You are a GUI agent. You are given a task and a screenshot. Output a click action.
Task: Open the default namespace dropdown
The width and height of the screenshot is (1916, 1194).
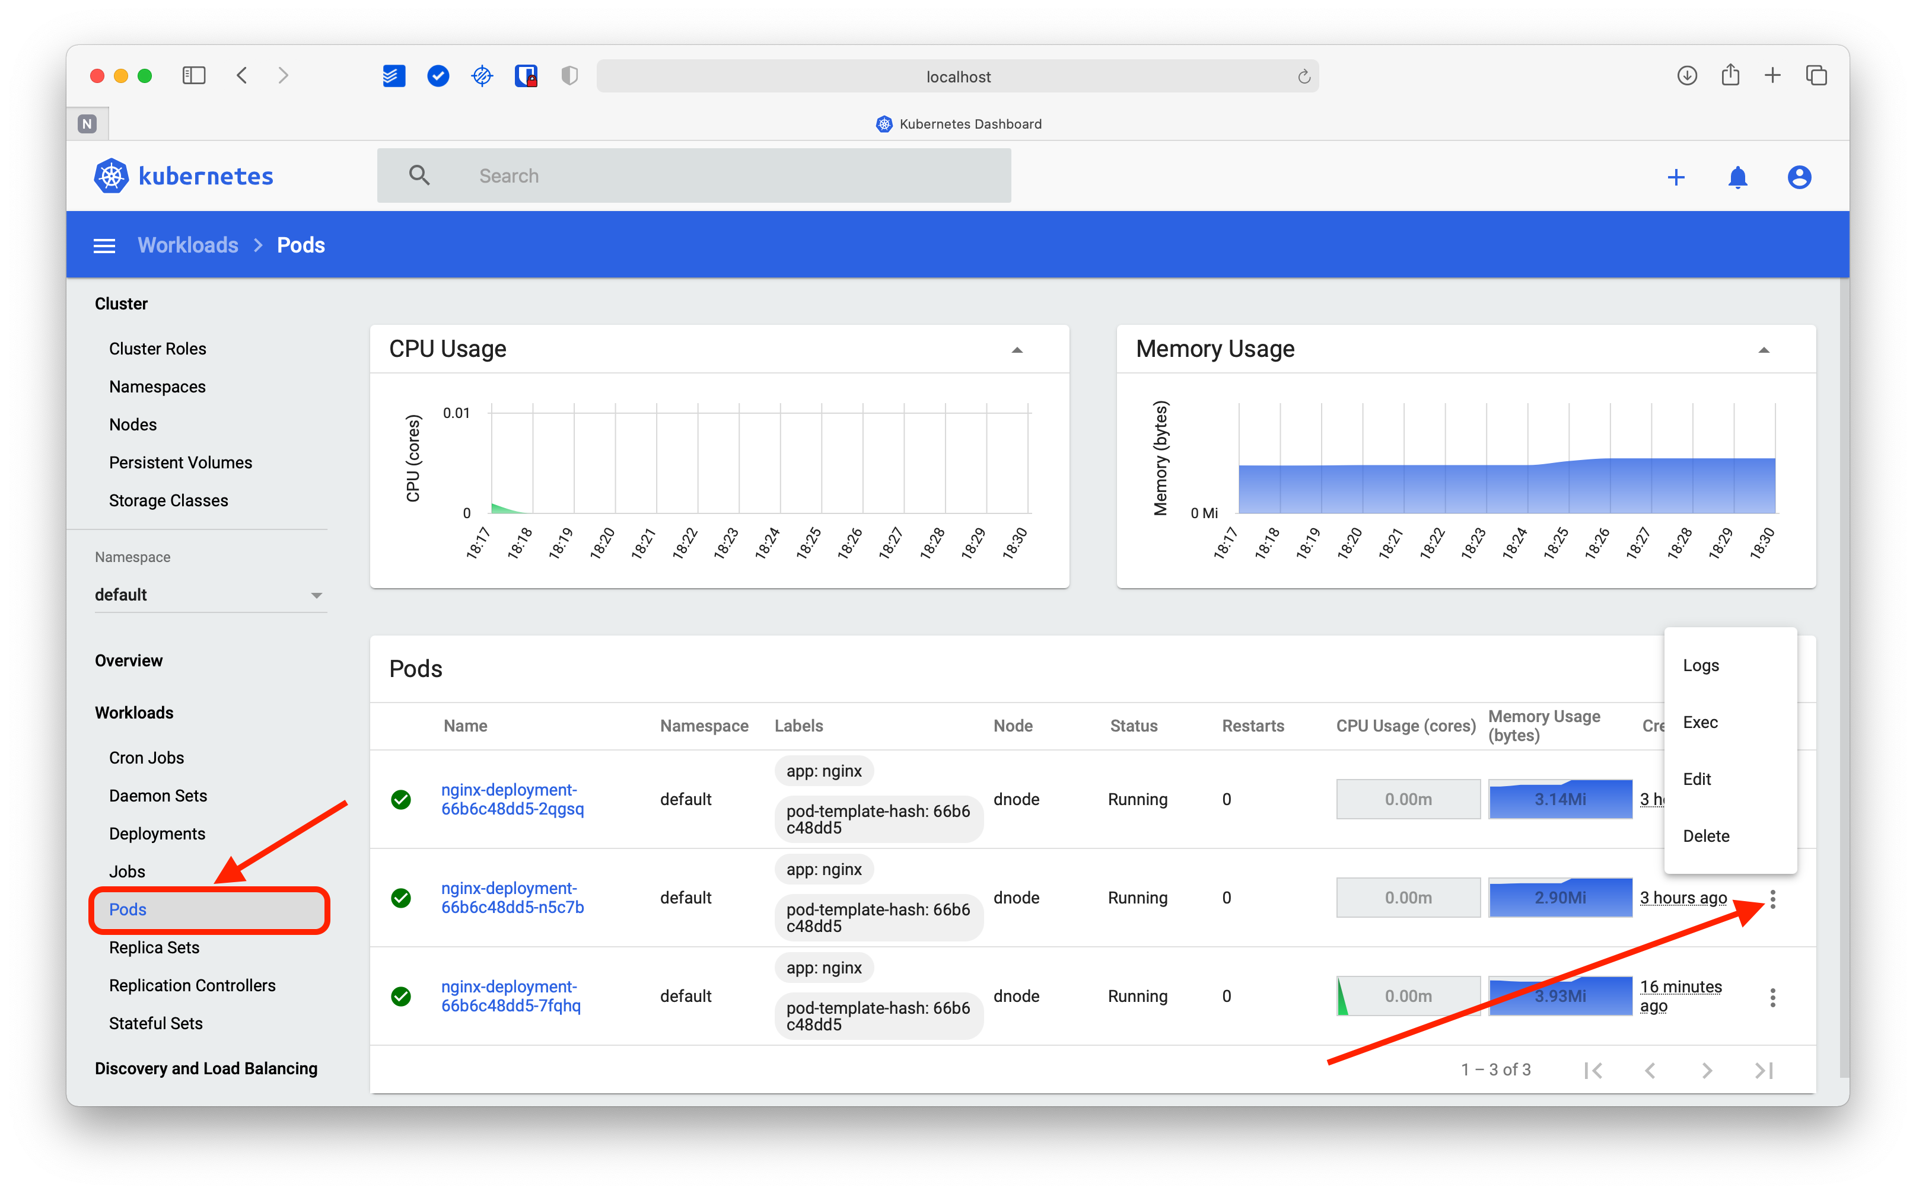pyautogui.click(x=210, y=595)
